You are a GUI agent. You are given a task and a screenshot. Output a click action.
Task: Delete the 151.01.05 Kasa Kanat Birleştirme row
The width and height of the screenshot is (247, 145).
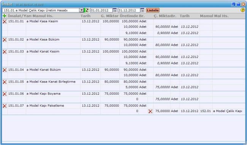tap(5, 82)
